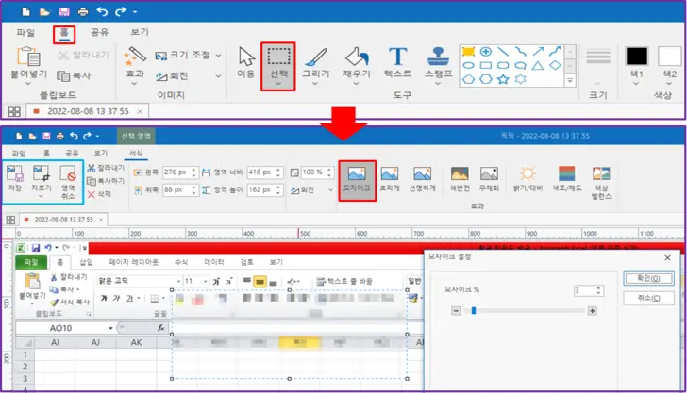This screenshot has width=687, height=393.
Task: Click the fx function icon in Excel capture
Action: (160, 327)
